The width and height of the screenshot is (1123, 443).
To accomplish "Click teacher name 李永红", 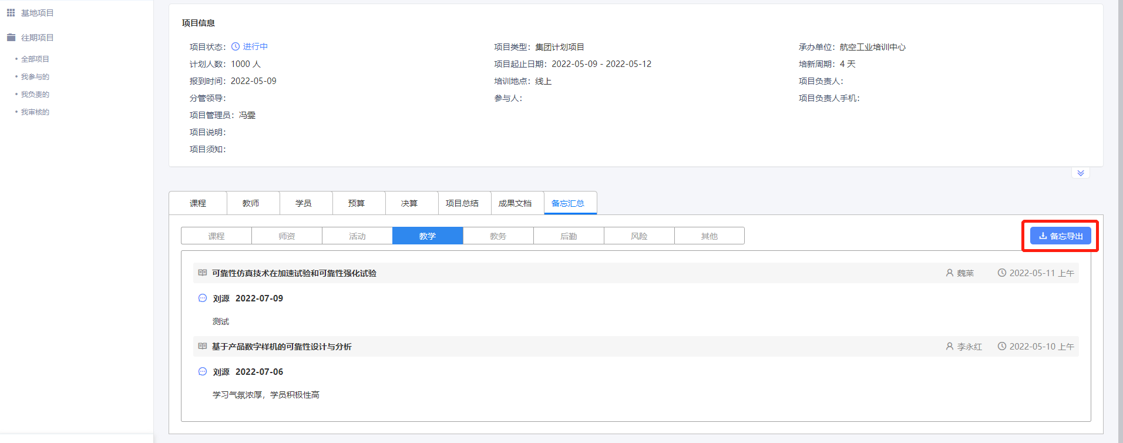I will click(x=970, y=347).
